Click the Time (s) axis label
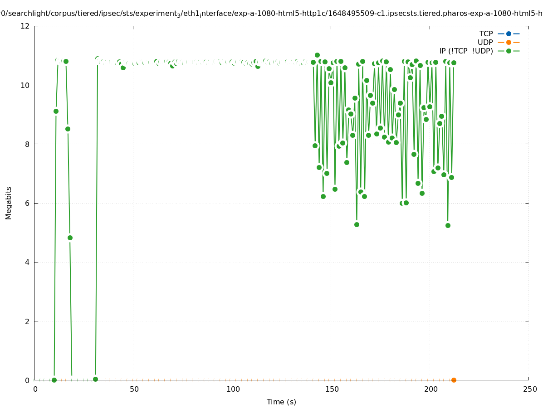This screenshot has height=408, width=543. tap(281, 402)
